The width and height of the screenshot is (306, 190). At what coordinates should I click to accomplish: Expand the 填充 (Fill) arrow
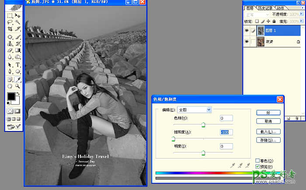click(x=302, y=21)
